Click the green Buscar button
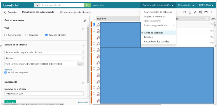Image resolution: width=217 pixels, height=105 pixels. click(x=10, y=102)
